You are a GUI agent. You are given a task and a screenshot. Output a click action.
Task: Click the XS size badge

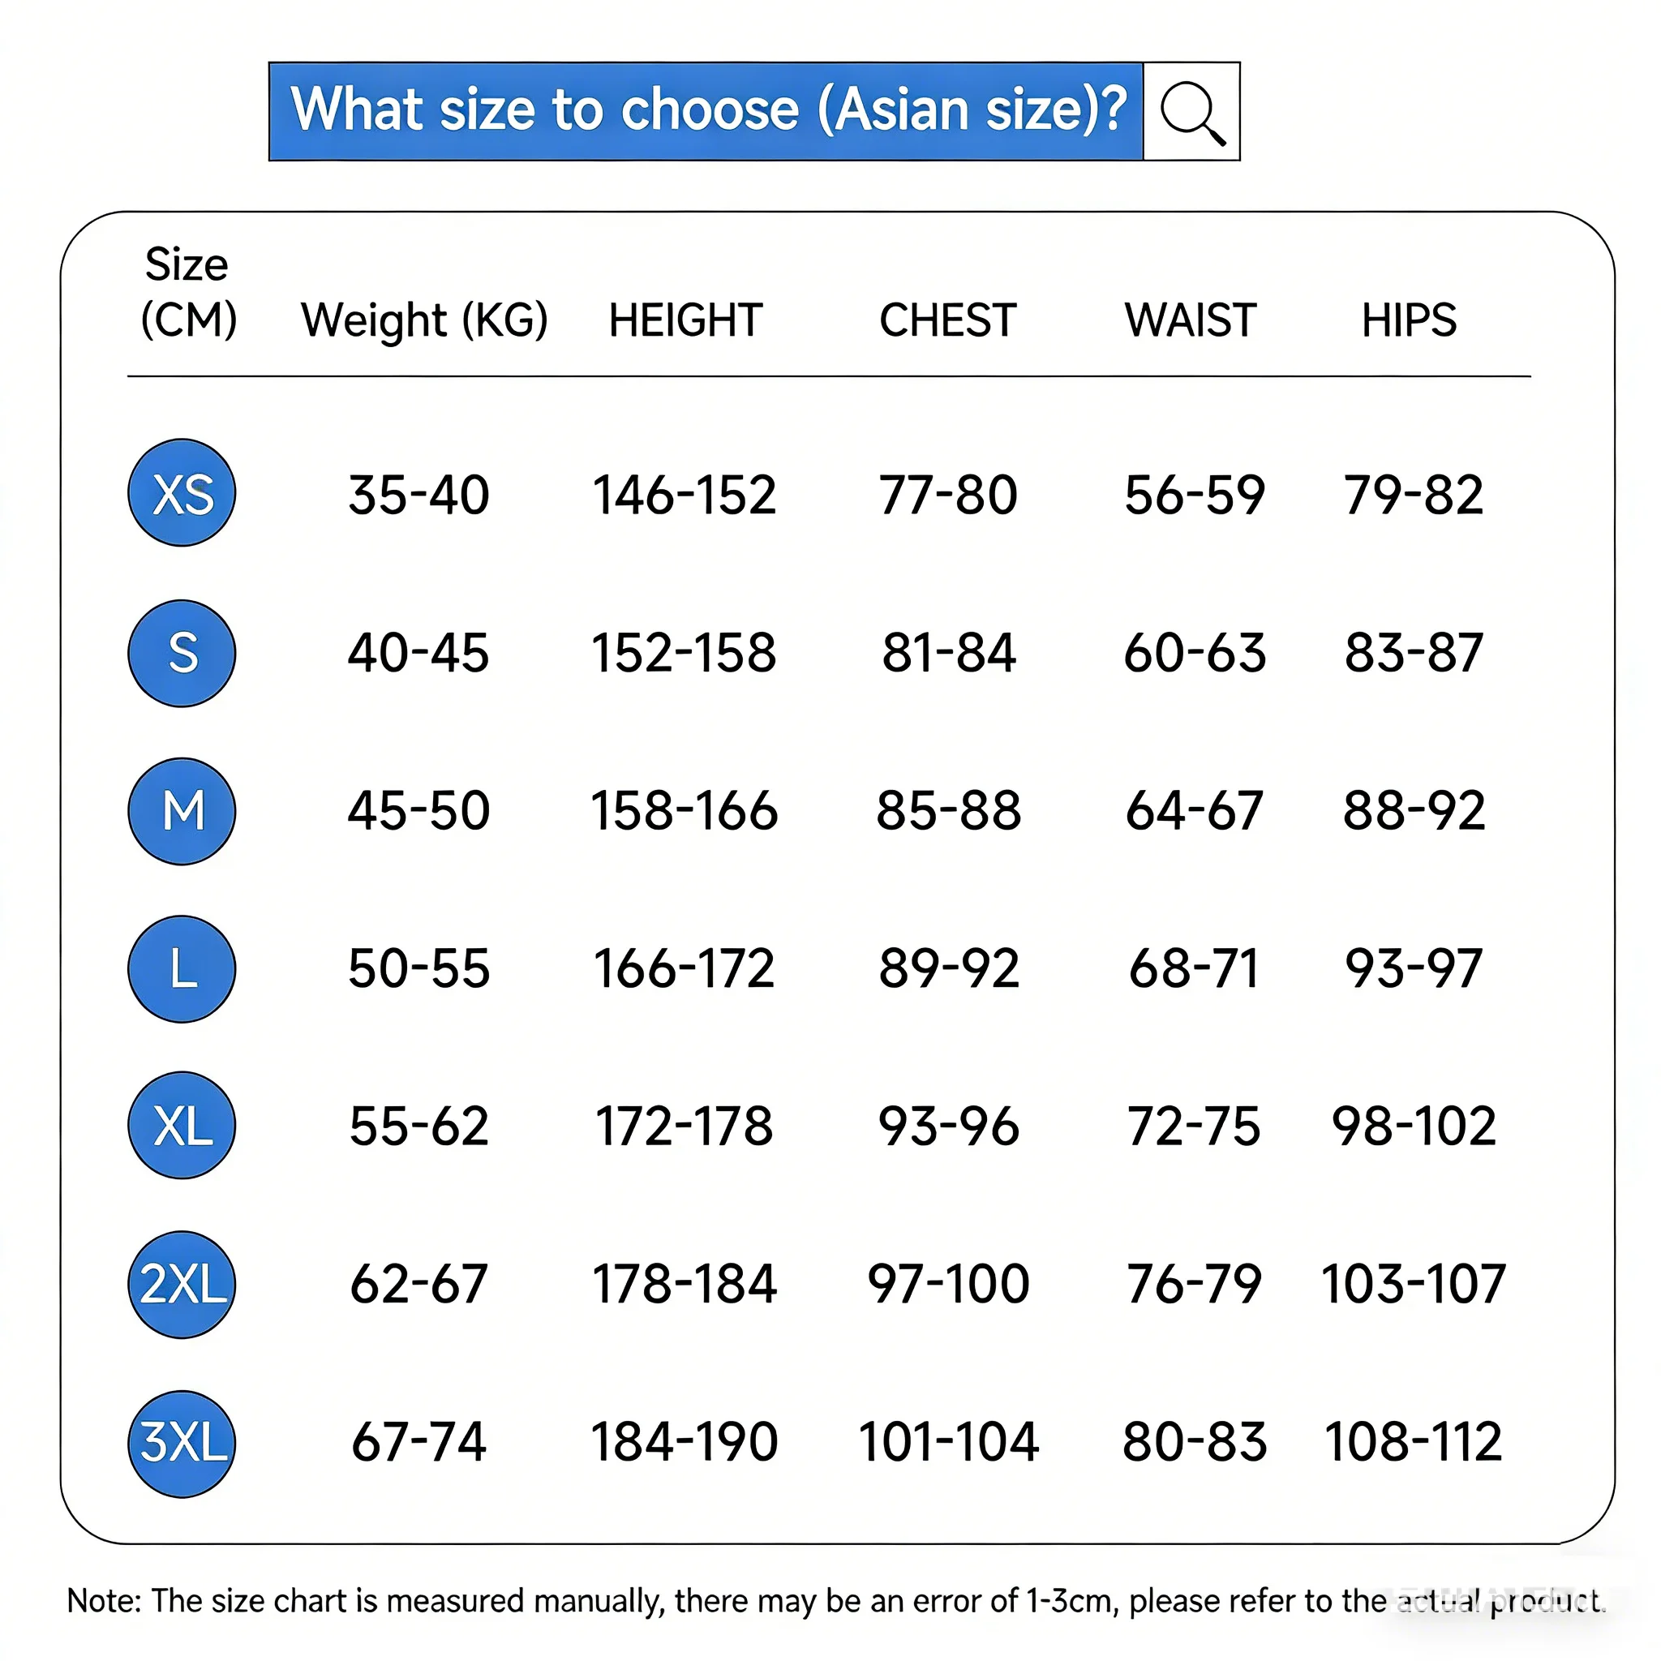[182, 493]
